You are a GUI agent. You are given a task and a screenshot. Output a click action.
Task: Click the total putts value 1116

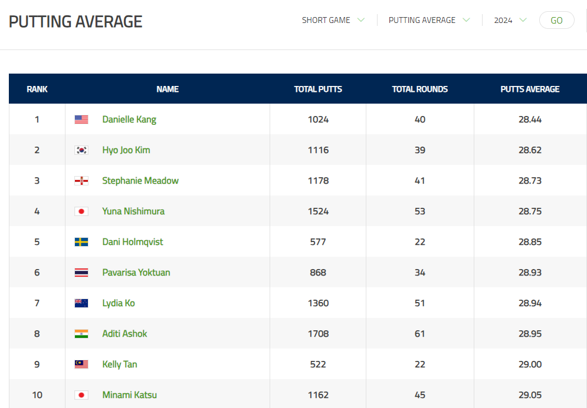pyautogui.click(x=318, y=150)
